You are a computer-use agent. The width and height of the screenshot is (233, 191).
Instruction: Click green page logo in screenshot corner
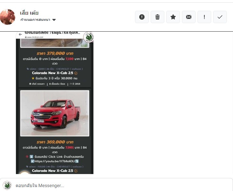coord(89,37)
